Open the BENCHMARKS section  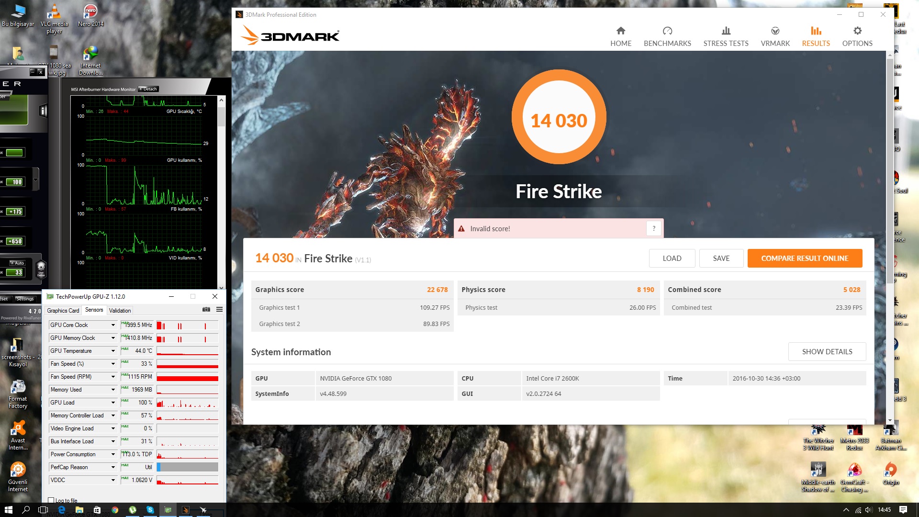667,37
